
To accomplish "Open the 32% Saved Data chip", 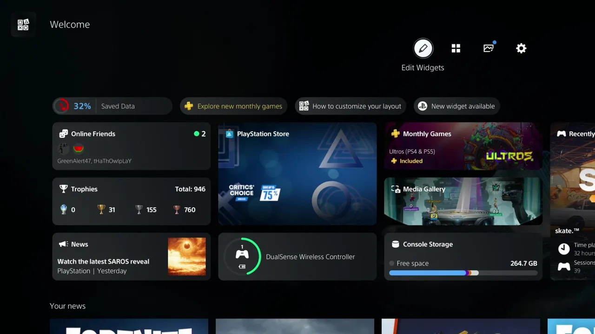I will tap(112, 106).
